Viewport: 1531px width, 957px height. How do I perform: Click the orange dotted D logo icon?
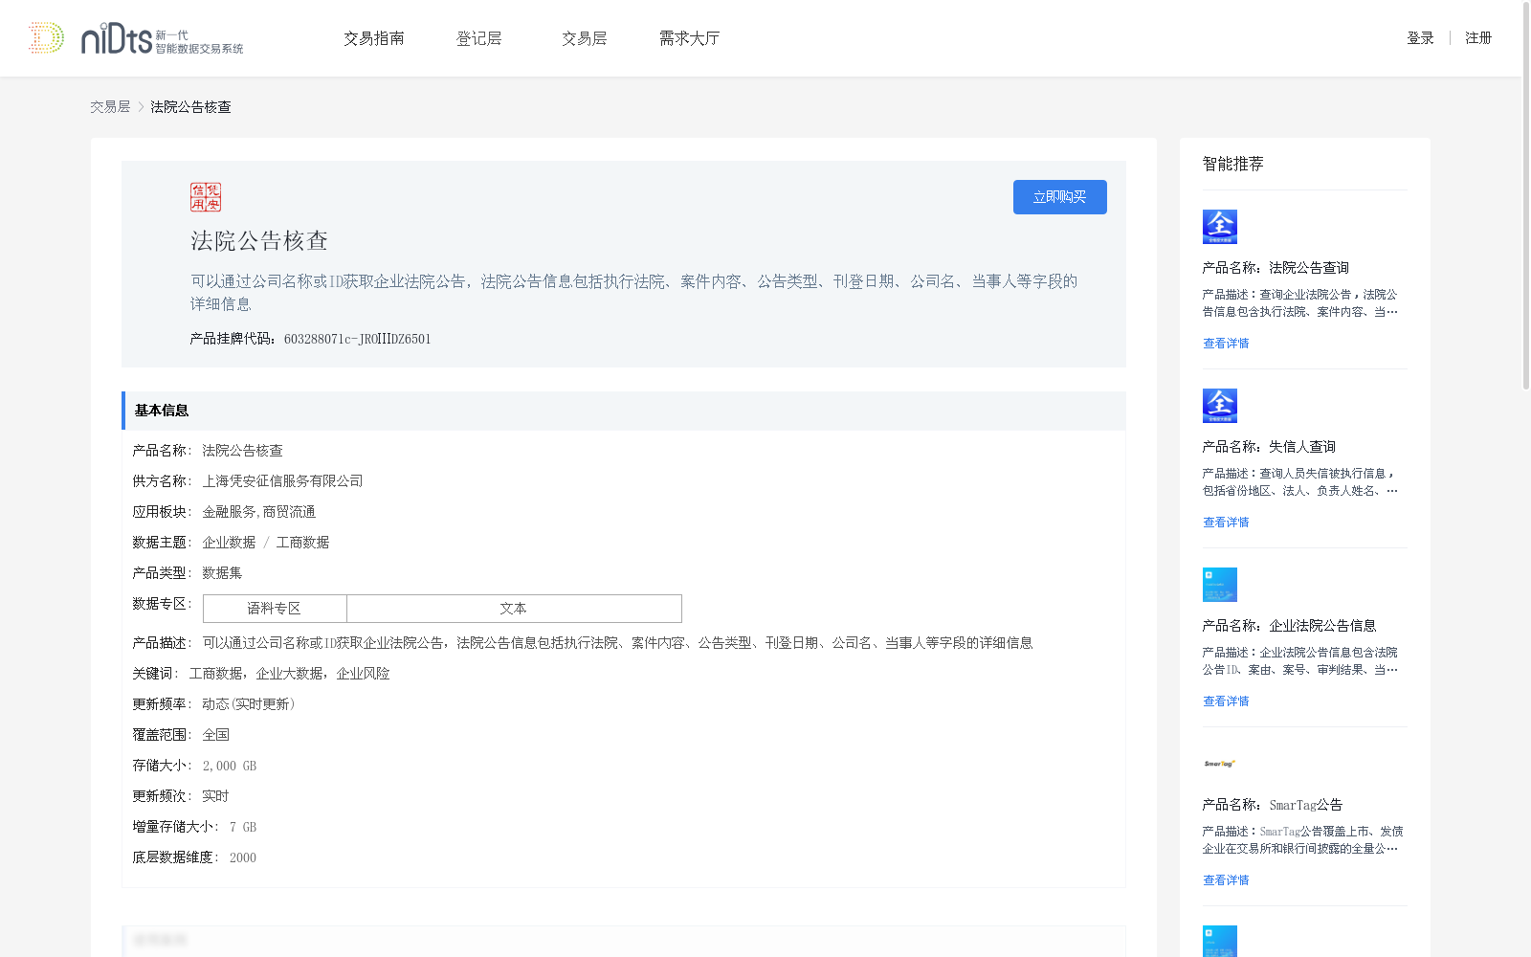pyautogui.click(x=46, y=37)
